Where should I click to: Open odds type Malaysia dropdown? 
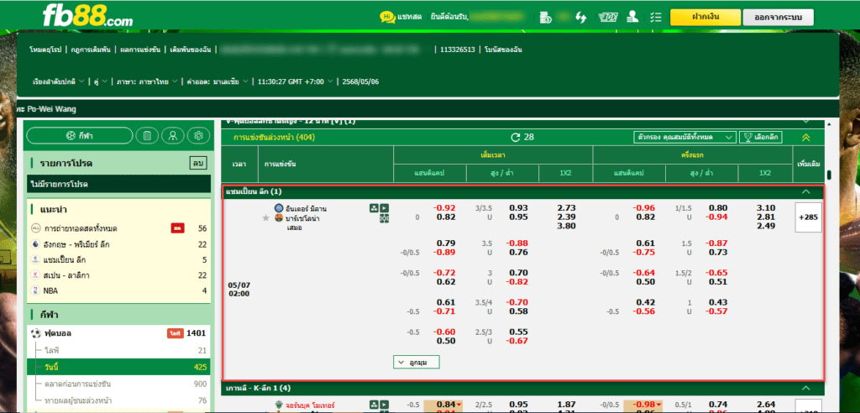(x=218, y=81)
